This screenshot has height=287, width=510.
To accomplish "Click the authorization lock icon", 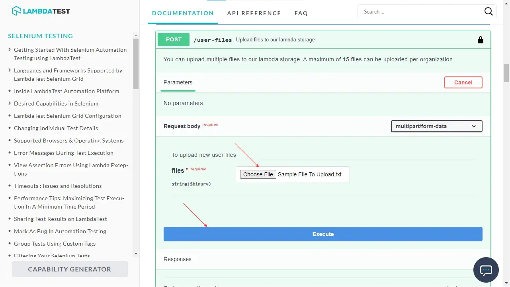I will click(480, 40).
